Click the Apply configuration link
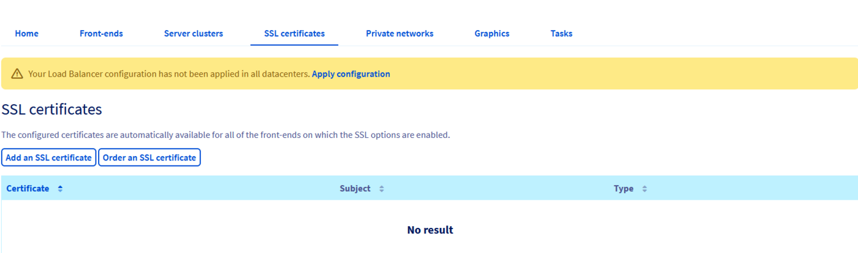This screenshot has width=858, height=253. [x=351, y=74]
